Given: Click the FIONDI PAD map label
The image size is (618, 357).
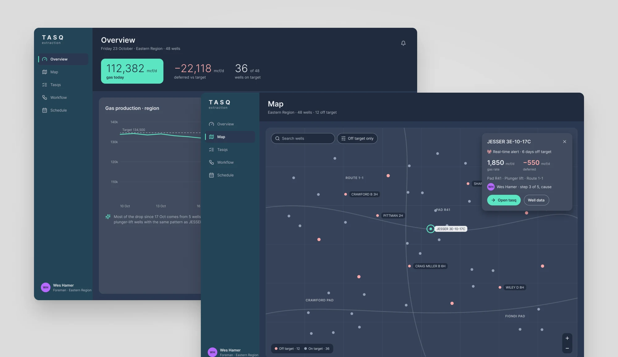Looking at the screenshot, I should (x=515, y=316).
